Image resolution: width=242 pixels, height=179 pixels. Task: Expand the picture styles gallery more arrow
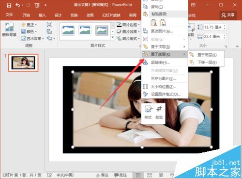(113, 38)
